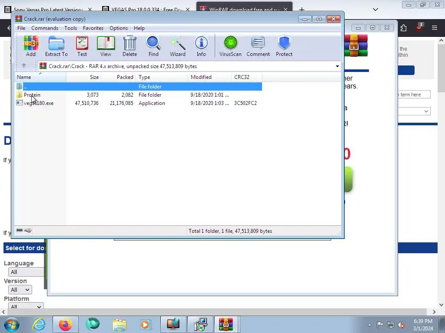This screenshot has width=445, height=333.
Task: Sort by Modified column header
Action: click(209, 77)
